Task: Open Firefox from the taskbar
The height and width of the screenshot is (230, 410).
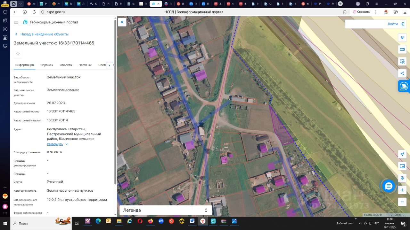Action: [x=151, y=221]
